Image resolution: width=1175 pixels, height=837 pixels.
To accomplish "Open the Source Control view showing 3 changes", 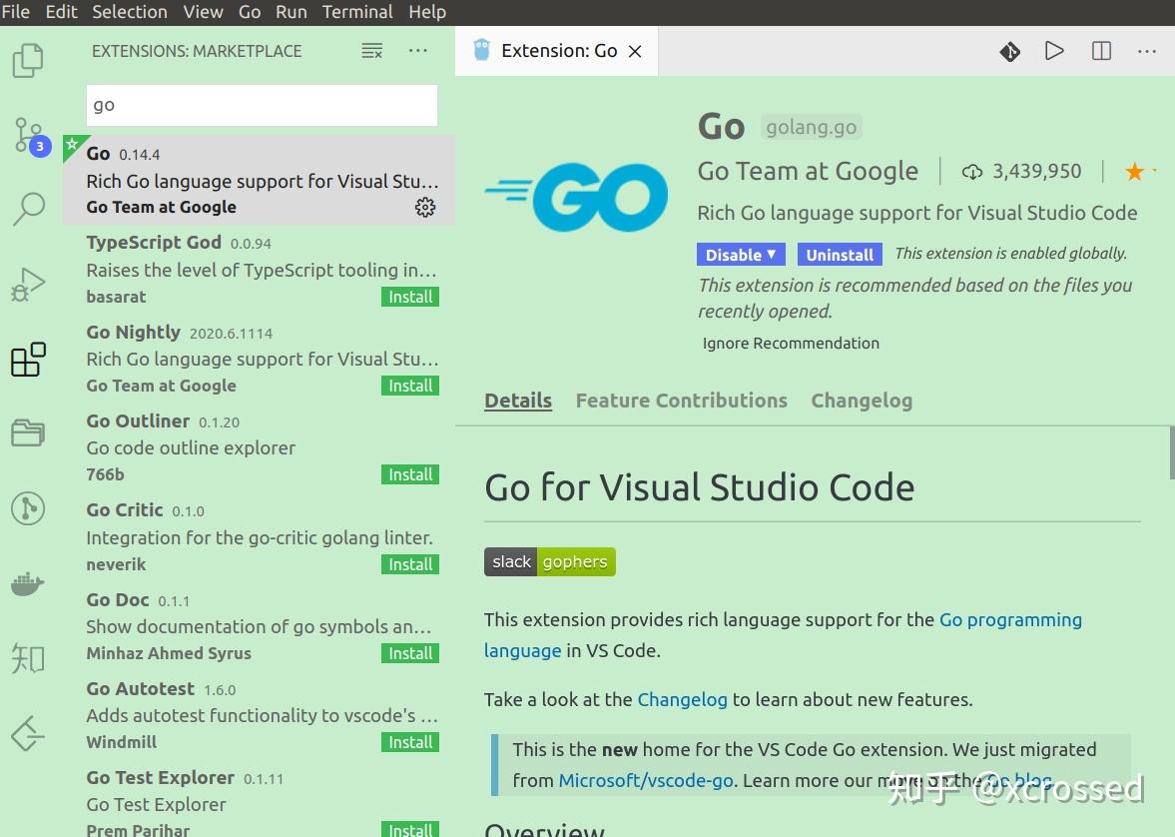I will (x=27, y=135).
